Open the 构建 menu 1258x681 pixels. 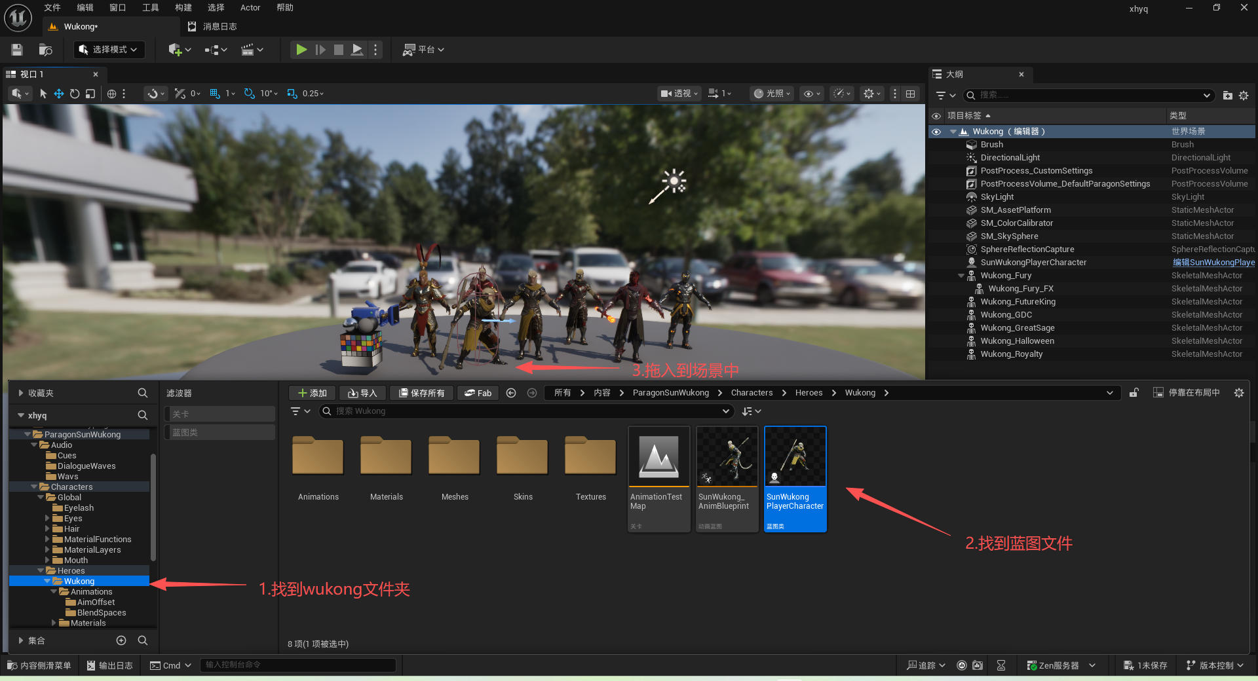tap(183, 8)
